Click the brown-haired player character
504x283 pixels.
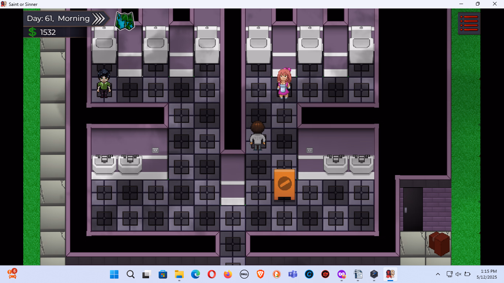point(258,135)
